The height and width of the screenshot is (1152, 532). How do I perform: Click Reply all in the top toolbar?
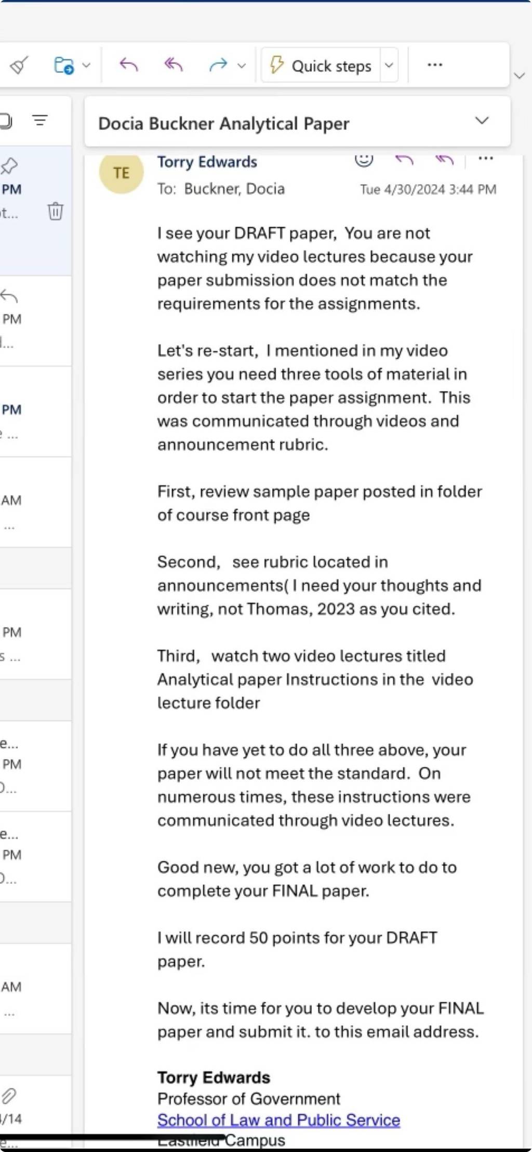tap(173, 65)
